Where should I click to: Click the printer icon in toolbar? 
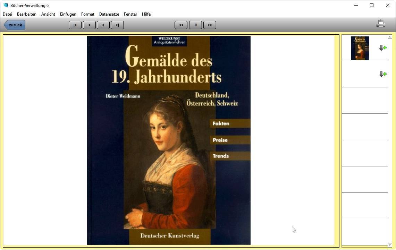pos(381,24)
